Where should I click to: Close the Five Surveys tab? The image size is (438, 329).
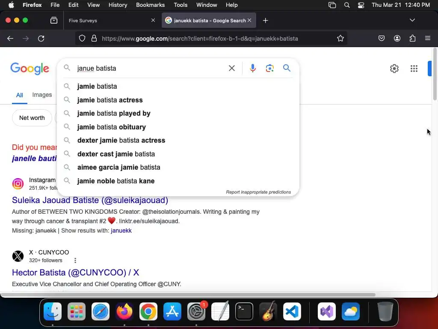click(x=153, y=20)
